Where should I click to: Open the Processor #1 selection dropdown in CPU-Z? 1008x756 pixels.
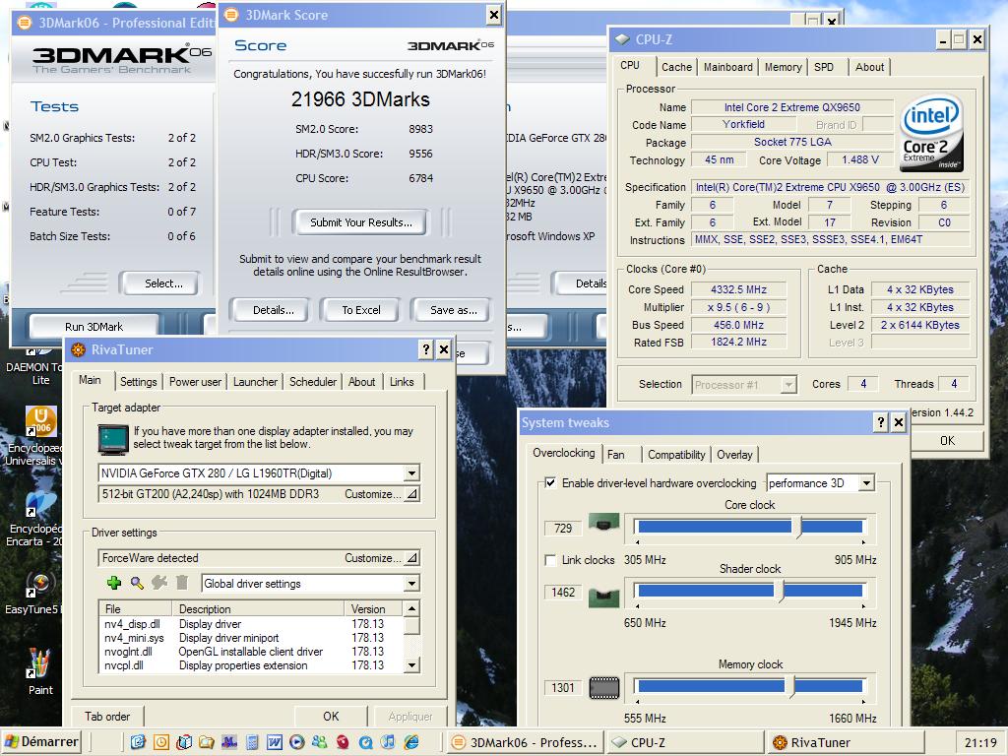pos(788,385)
